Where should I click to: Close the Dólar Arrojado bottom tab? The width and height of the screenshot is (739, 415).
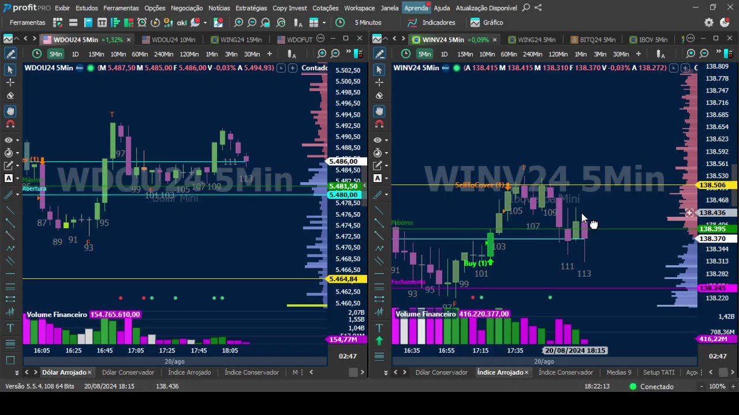(89, 372)
